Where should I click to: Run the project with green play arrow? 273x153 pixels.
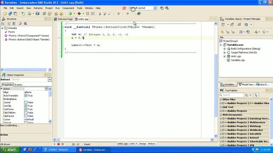70,14
